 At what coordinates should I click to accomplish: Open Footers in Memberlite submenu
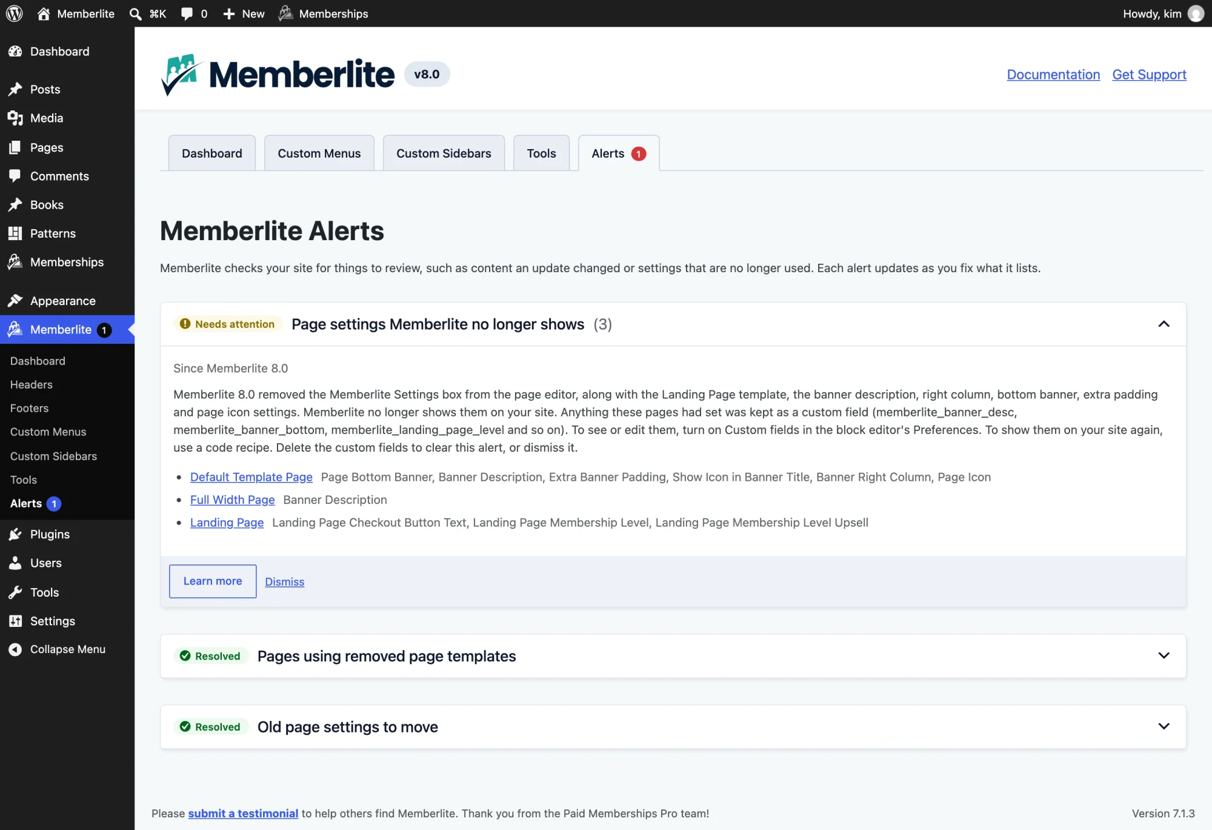29,408
